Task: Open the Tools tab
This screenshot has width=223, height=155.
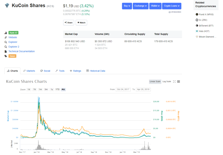Action: pyautogui.click(x=60, y=71)
